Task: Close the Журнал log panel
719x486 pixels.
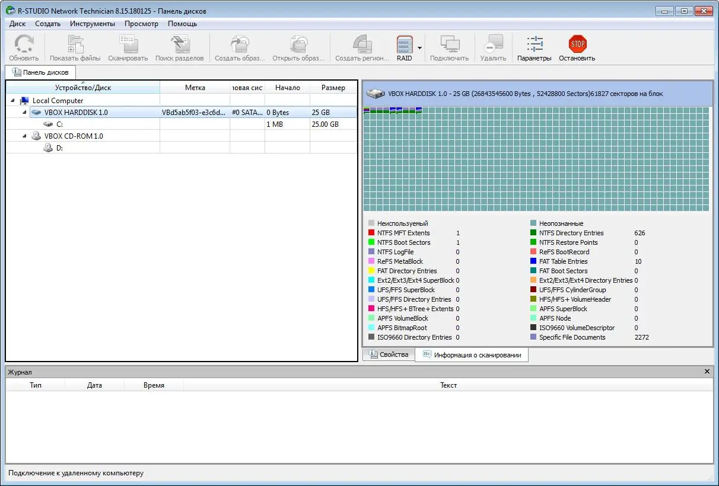Action: (707, 372)
